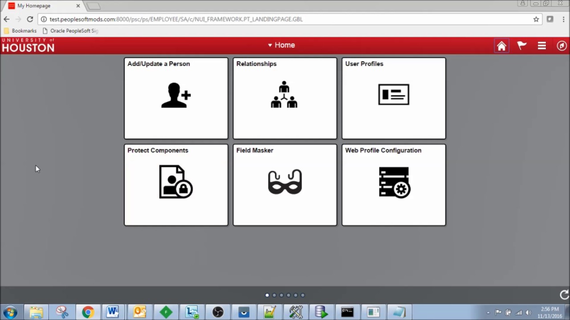The image size is (570, 320).
Task: Reload the page with the browser refresh button
Action: tap(30, 19)
